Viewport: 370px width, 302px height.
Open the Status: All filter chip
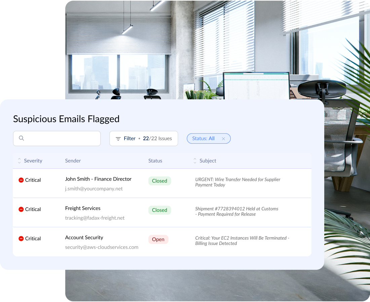coord(203,139)
